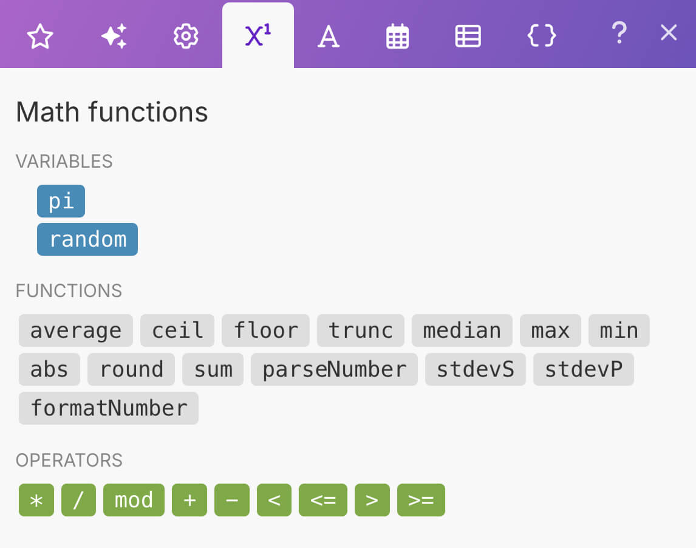Insert the stdevS function

(x=476, y=369)
